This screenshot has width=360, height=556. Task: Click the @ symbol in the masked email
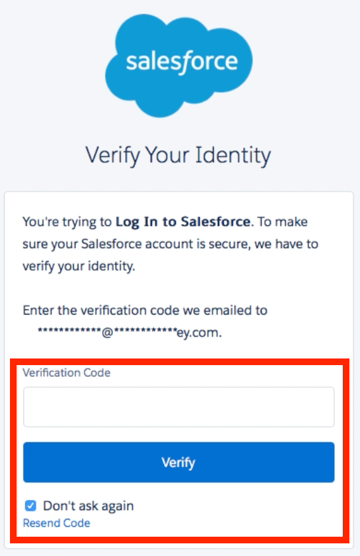tap(108, 333)
